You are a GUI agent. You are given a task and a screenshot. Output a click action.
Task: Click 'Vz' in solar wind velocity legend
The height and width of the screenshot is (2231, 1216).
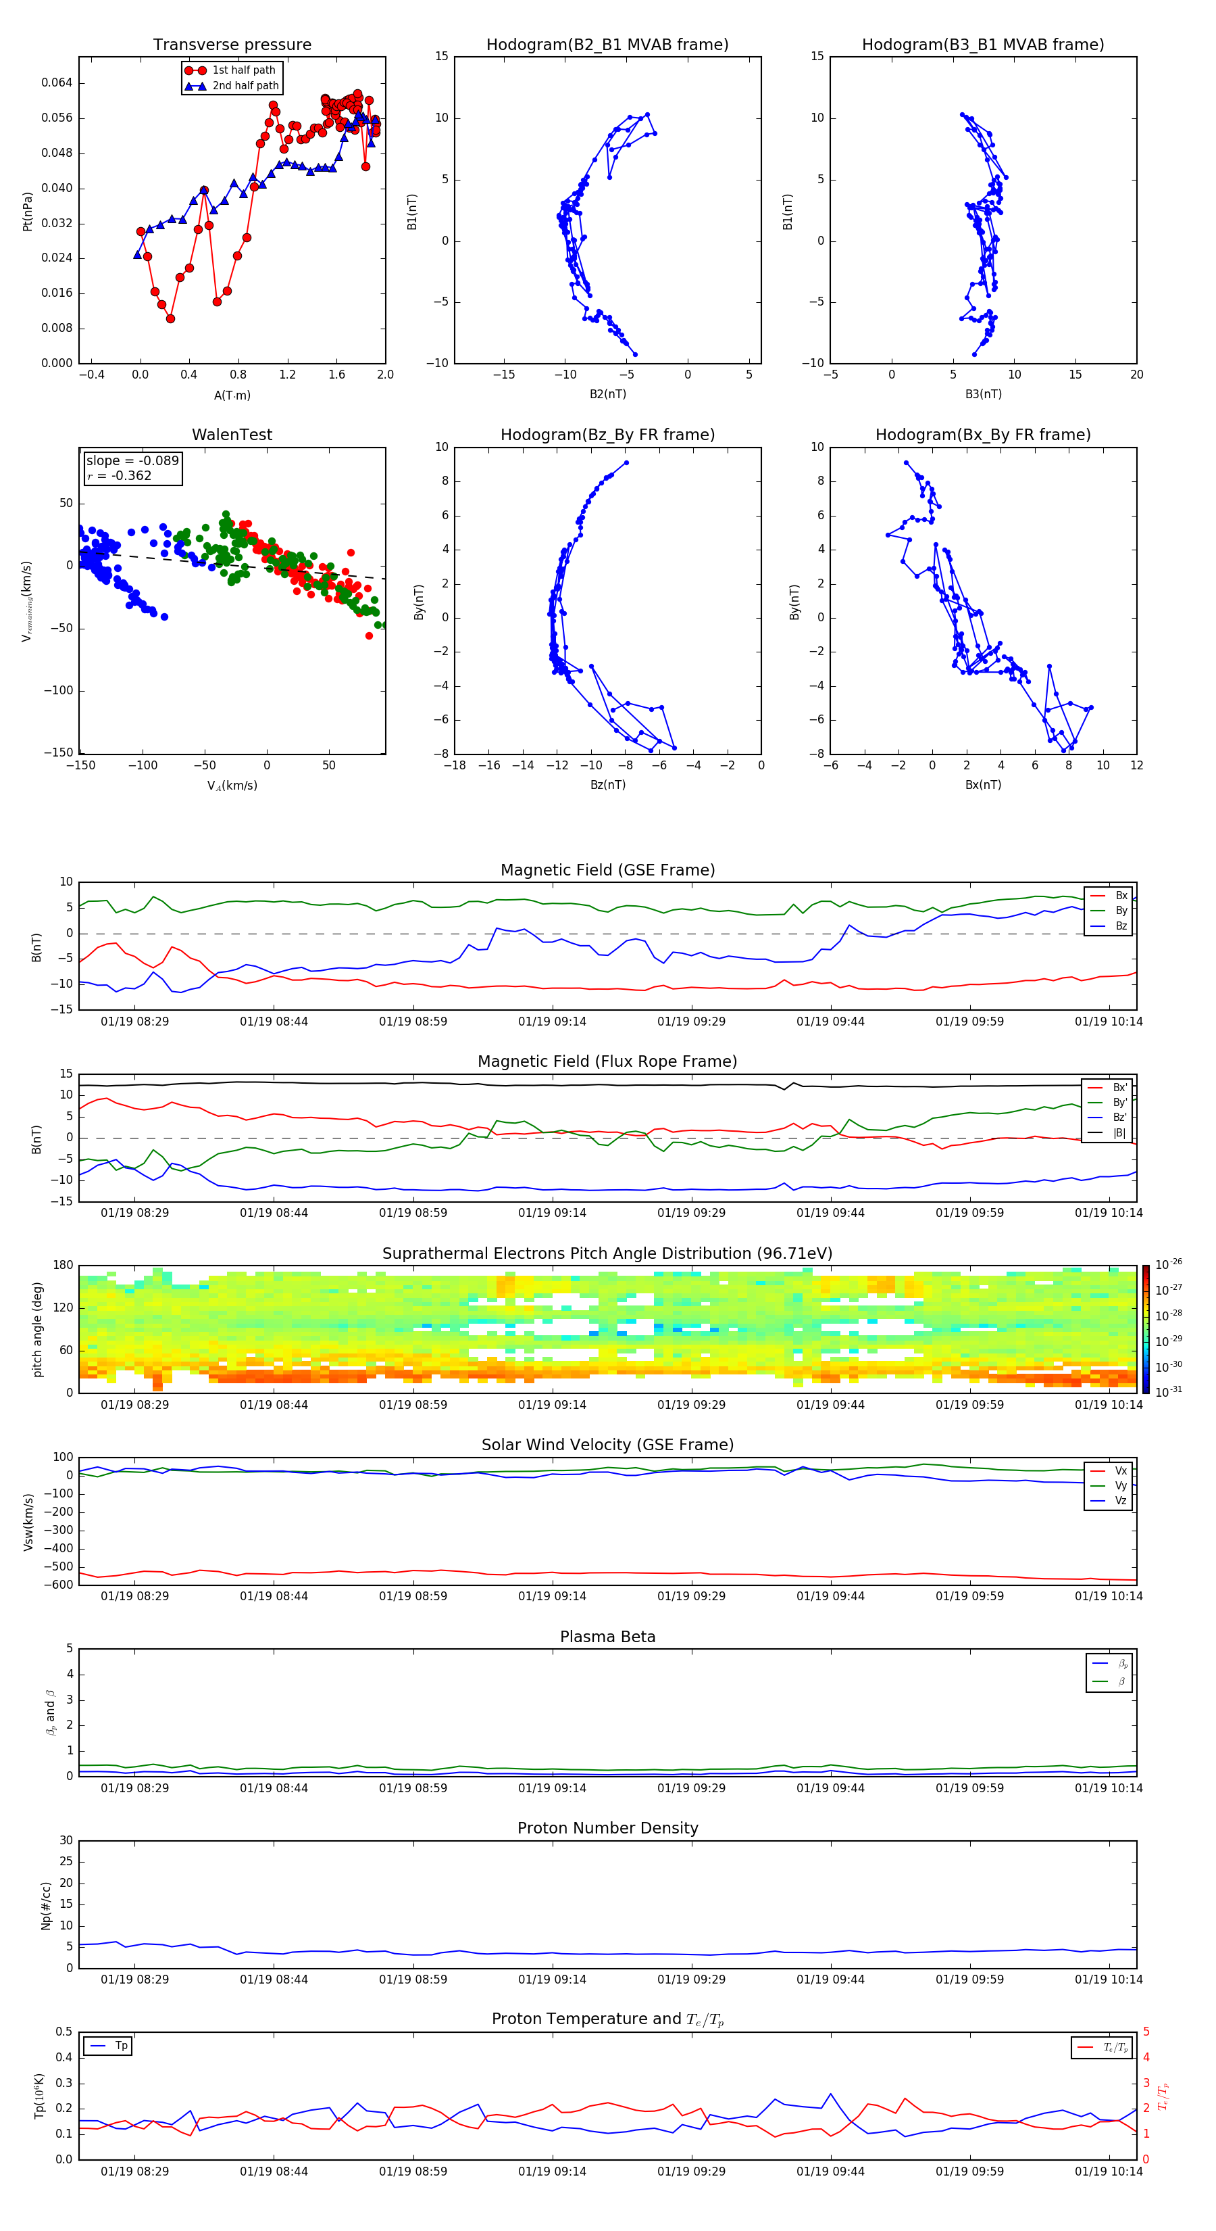click(1109, 1501)
